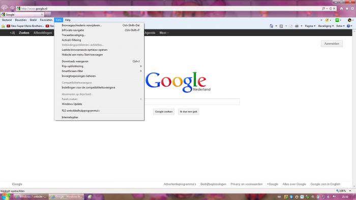Open the New Super Mario Brothers YouTube bookmark
This screenshot has height=200, width=356.
[25, 26]
